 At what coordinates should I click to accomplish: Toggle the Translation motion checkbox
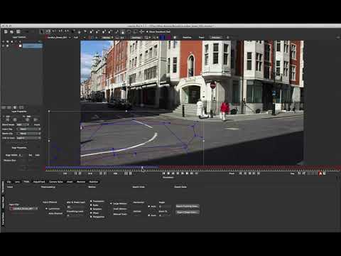tap(91, 201)
